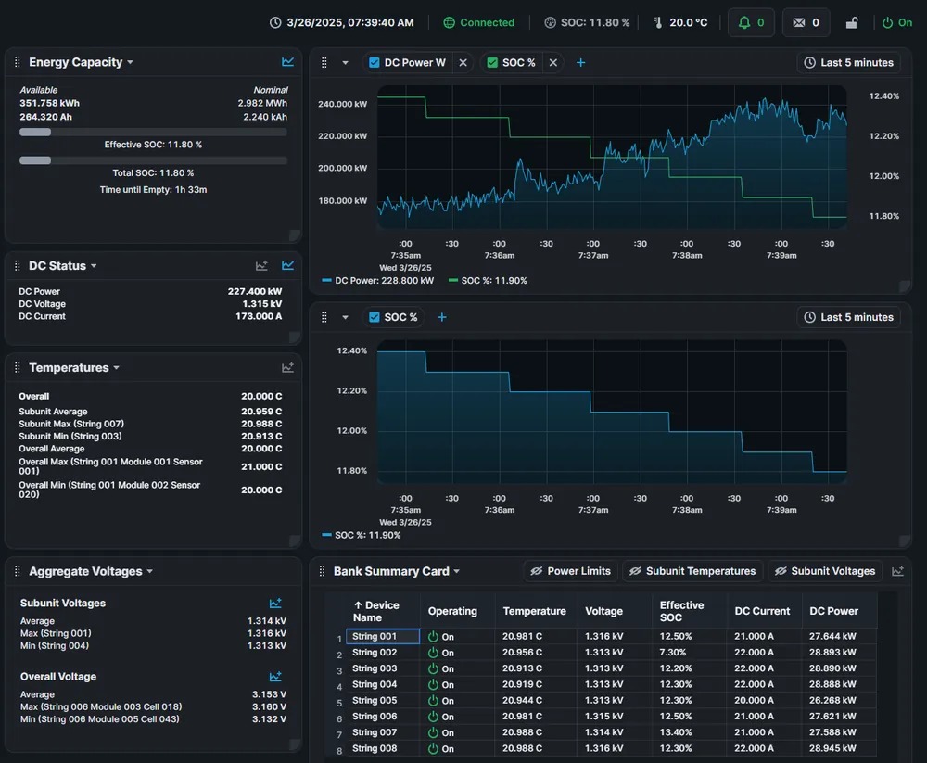This screenshot has width=927, height=763.
Task: Click Energy Capacity panel resize corner
Action: coord(295,235)
